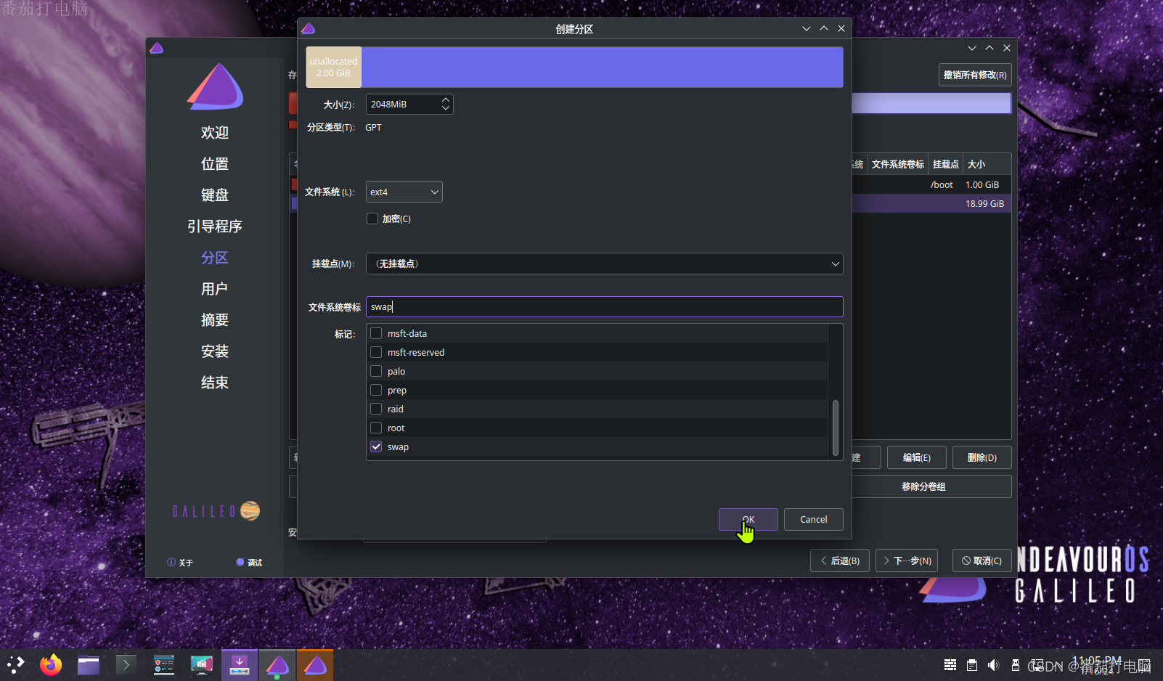Switch to the installer log taskbar entry
This screenshot has height=681, width=1163.
pyautogui.click(x=240, y=664)
